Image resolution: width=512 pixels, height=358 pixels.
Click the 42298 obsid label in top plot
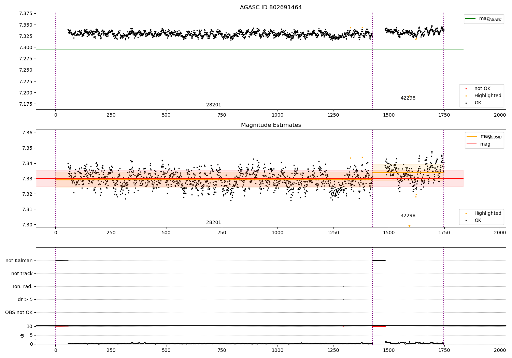point(408,98)
